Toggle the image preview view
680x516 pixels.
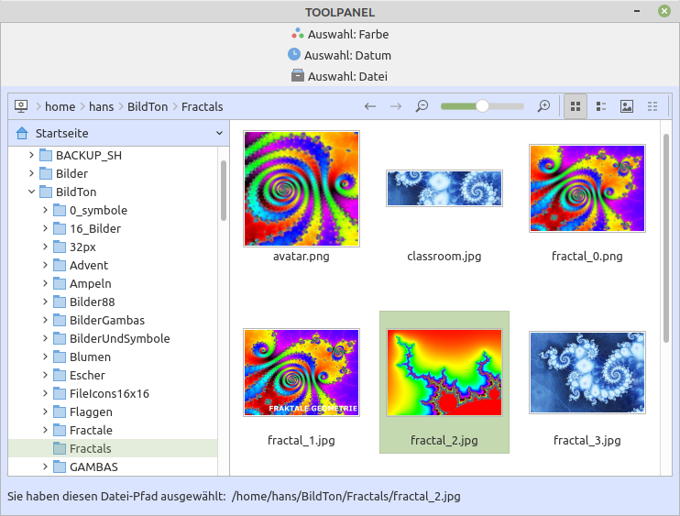(x=627, y=106)
